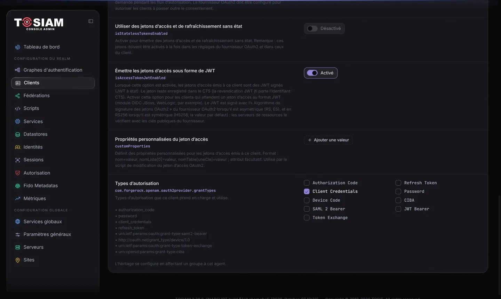
Task: Disable the JWT access token Activé toggle
Action: click(321, 73)
